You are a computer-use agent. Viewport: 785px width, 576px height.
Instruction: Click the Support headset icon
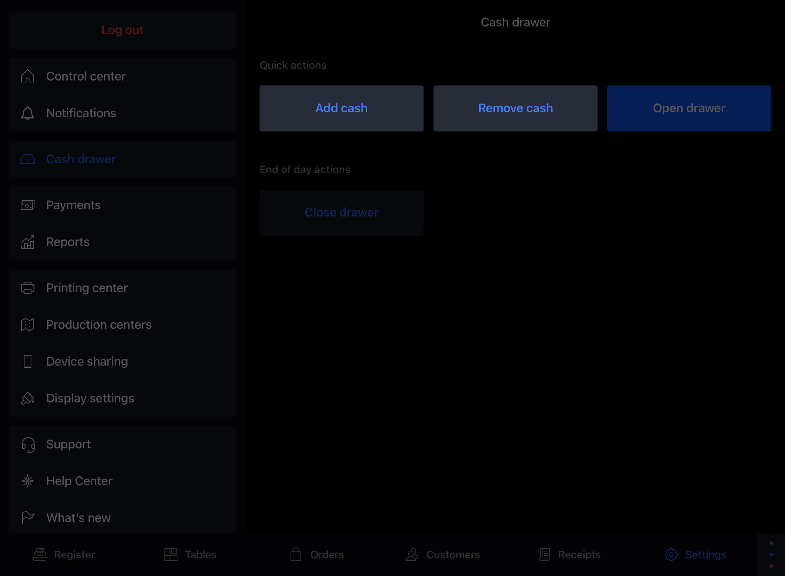[x=28, y=444]
